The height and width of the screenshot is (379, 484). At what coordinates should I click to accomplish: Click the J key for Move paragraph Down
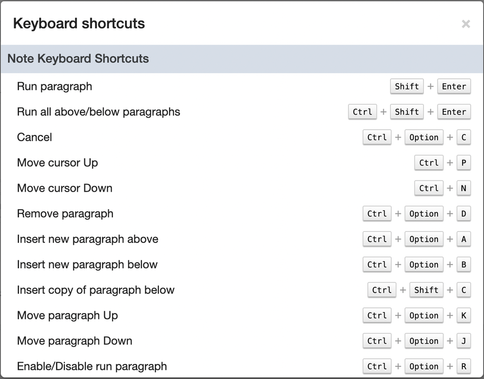pos(464,341)
